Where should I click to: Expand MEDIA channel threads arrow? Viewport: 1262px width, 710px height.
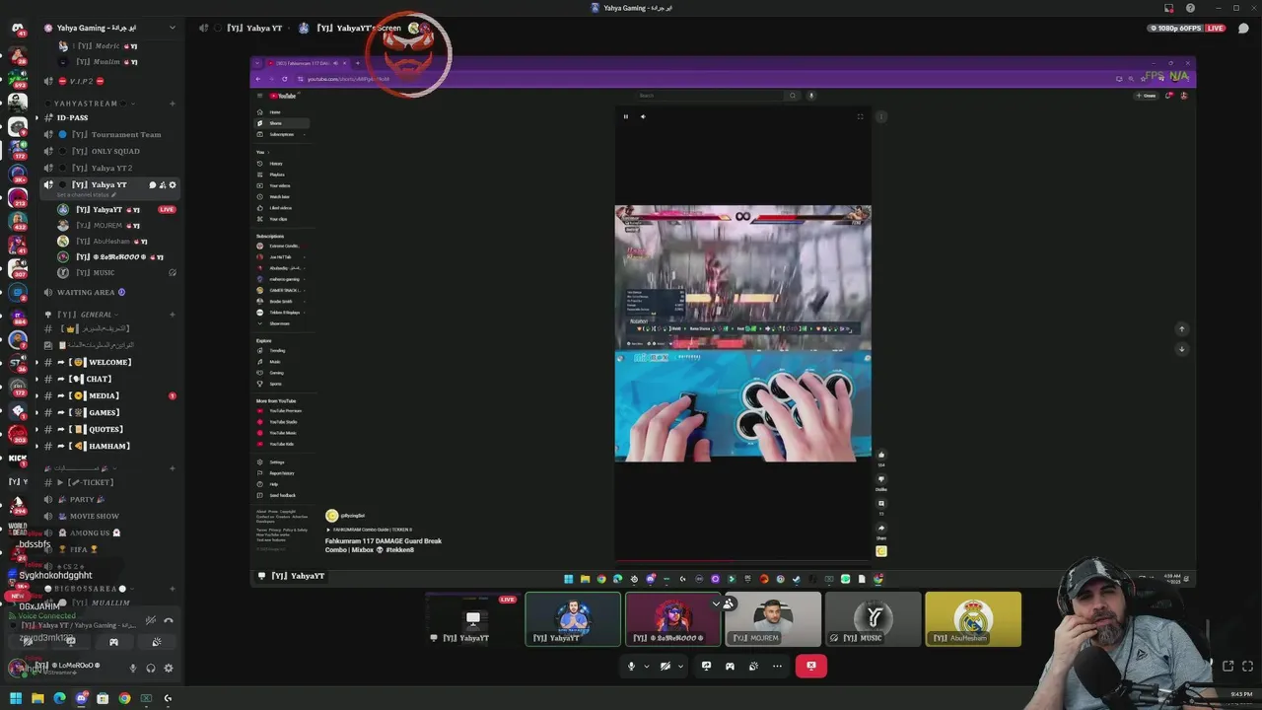36,395
